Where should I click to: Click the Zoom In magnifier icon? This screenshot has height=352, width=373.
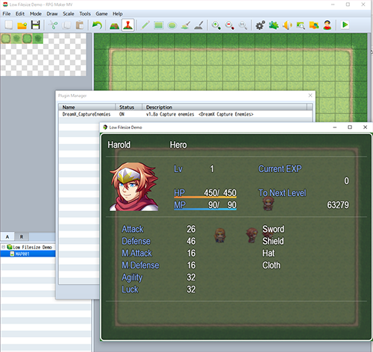point(216,25)
